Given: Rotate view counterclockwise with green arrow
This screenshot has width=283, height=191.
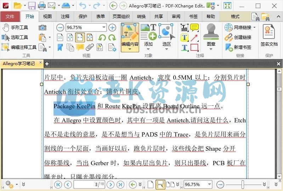Looking at the screenshot, I should click(x=102, y=37).
